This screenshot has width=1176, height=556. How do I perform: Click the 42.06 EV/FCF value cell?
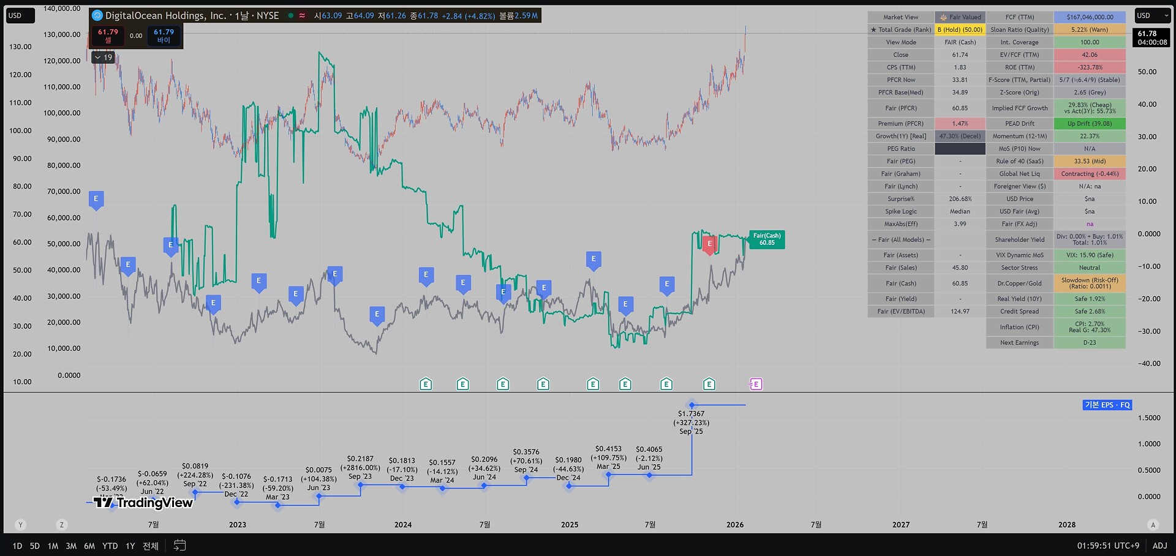pyautogui.click(x=1090, y=54)
